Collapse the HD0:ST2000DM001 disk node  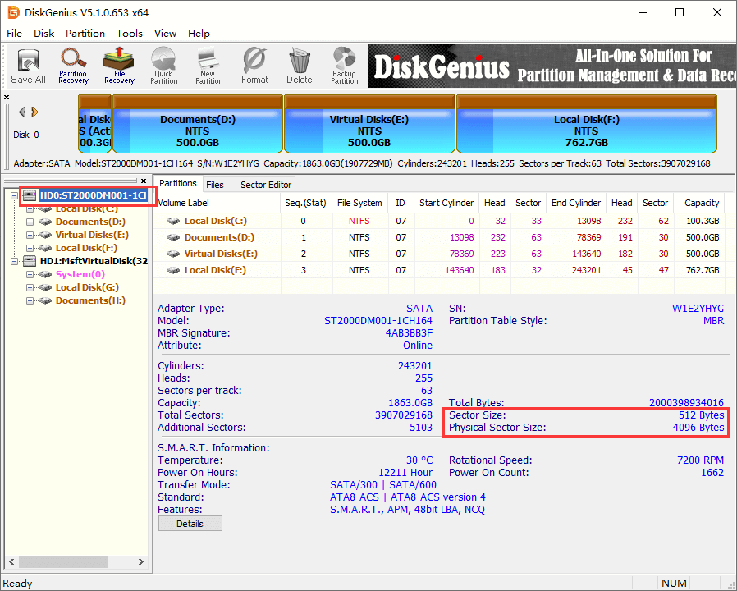(x=16, y=195)
